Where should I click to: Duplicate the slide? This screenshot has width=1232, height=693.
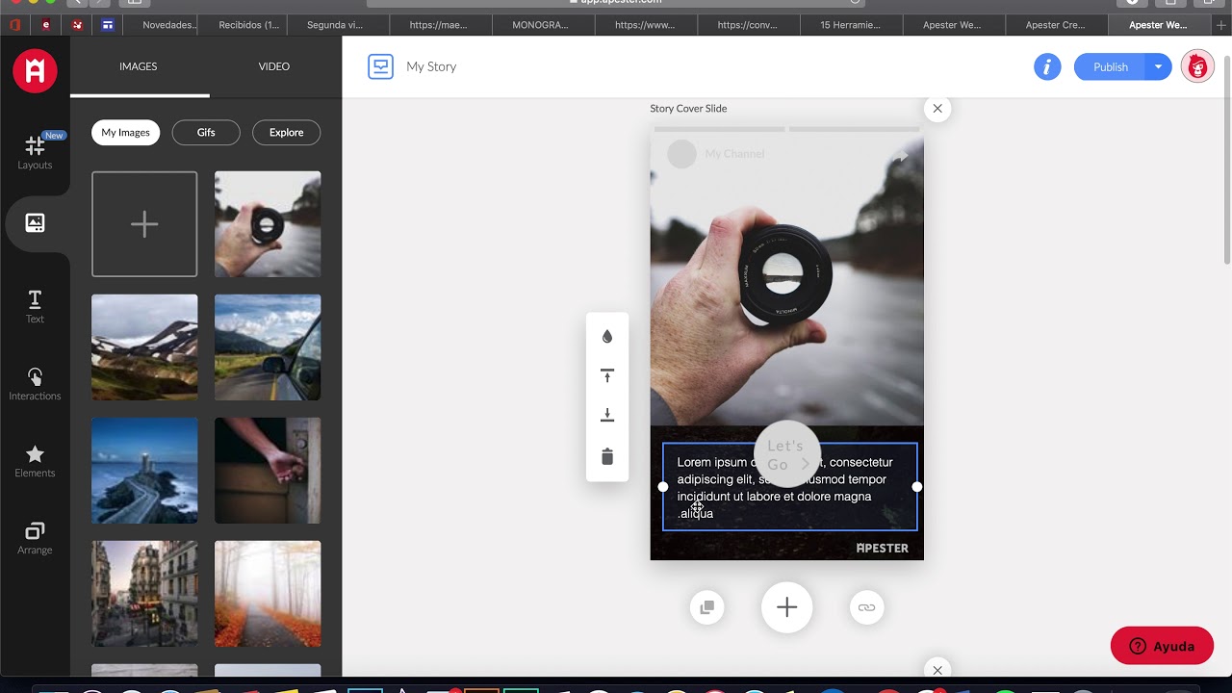tap(707, 607)
